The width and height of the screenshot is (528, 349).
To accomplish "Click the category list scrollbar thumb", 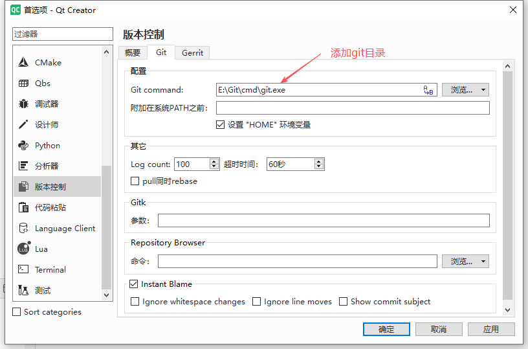I will (x=106, y=227).
